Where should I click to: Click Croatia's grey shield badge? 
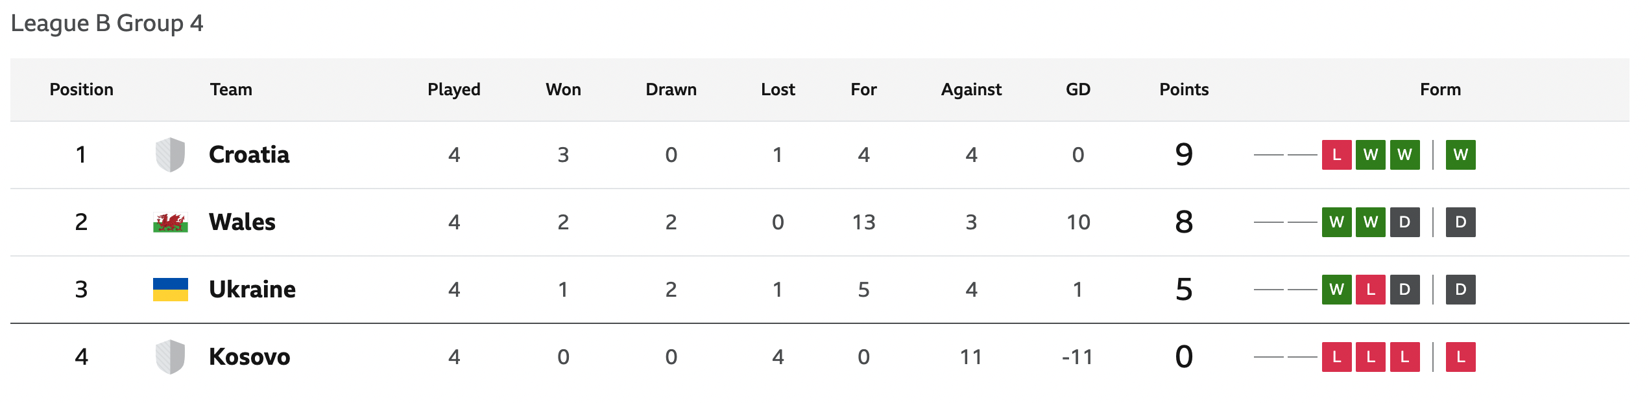coord(171,155)
